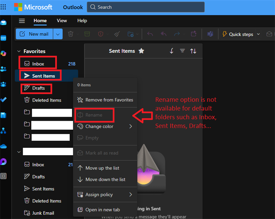Screen dimensions: 275x219
Task: Select Open in new tab
Action: (x=105, y=210)
